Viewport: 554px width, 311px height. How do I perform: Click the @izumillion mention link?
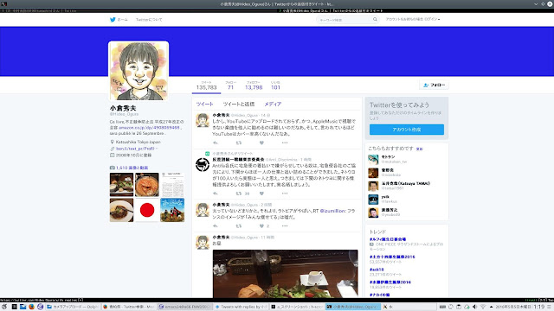[332, 211]
